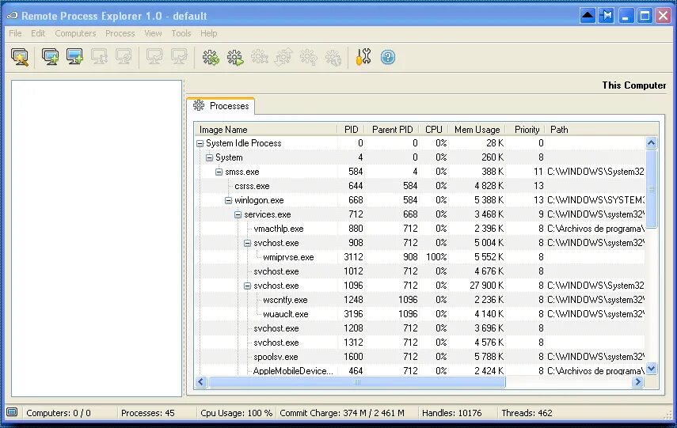
Task: Select svchost.exe row with PID 1012
Action: tap(420, 271)
